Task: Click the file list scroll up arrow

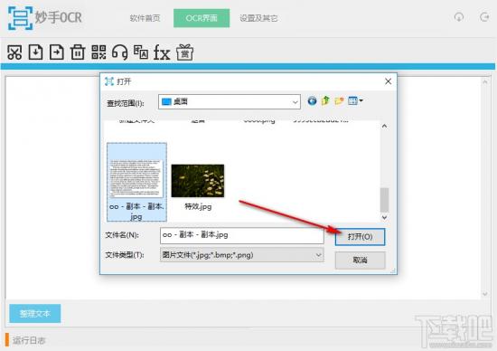Action: [384, 126]
